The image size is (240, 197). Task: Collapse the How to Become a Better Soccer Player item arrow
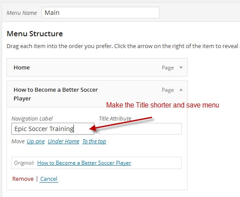pyautogui.click(x=181, y=90)
